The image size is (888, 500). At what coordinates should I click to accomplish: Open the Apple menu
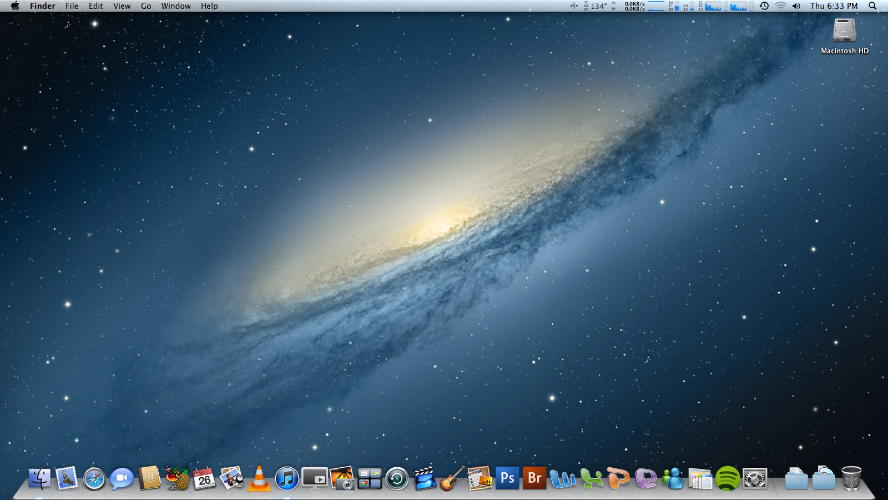pyautogui.click(x=15, y=6)
